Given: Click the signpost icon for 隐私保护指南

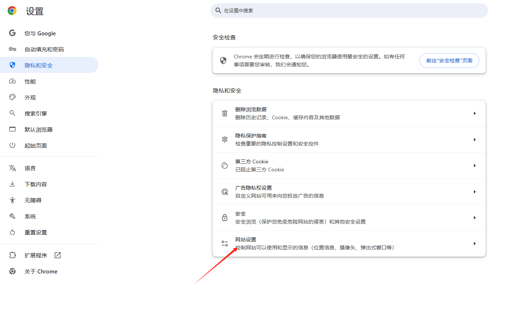Looking at the screenshot, I should pyautogui.click(x=225, y=140).
